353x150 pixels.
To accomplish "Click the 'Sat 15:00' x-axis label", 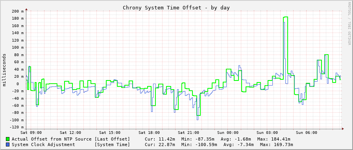I will (110, 133).
